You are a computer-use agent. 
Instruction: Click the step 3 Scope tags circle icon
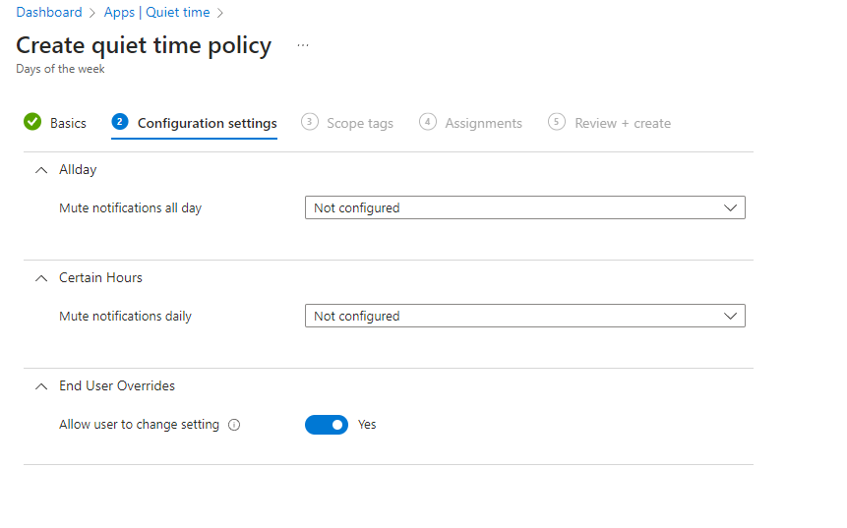pyautogui.click(x=309, y=122)
